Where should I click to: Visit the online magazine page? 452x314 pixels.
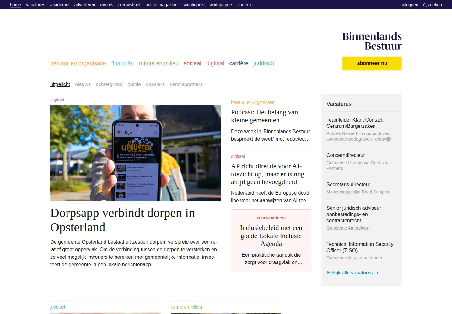point(161,5)
